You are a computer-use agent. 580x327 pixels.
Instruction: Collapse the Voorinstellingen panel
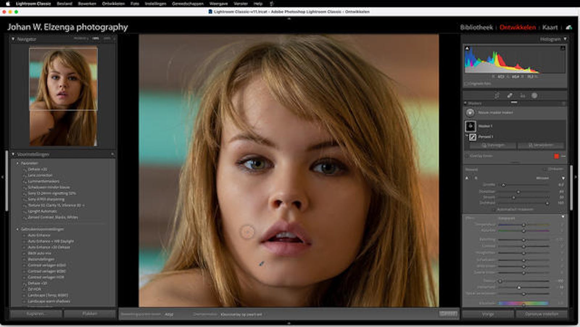point(13,154)
